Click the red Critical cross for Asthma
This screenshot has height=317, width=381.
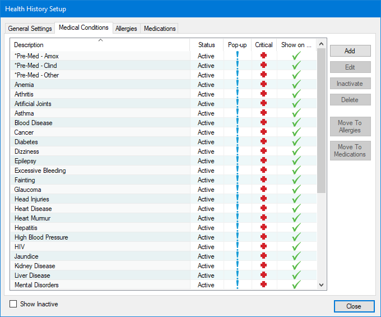click(263, 113)
